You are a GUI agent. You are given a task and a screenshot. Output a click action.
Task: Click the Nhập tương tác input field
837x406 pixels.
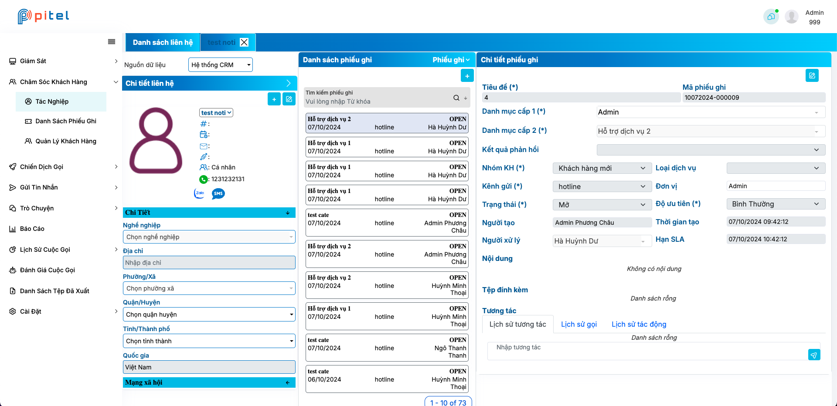(x=648, y=351)
